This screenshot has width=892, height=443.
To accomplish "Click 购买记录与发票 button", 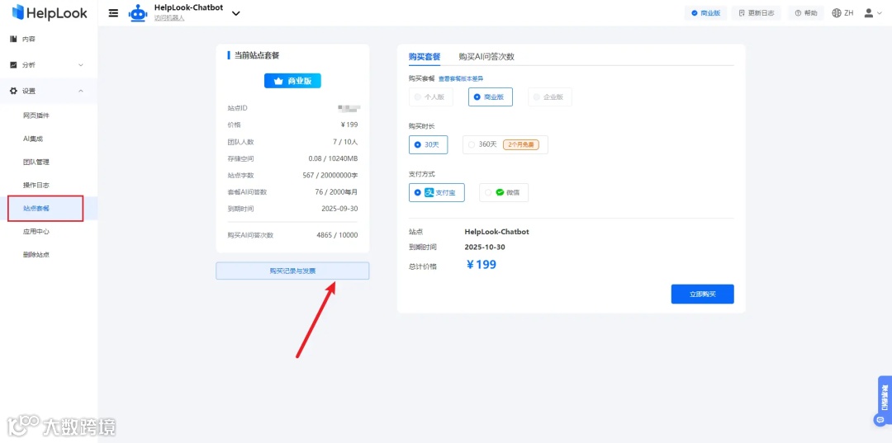I will 292,271.
